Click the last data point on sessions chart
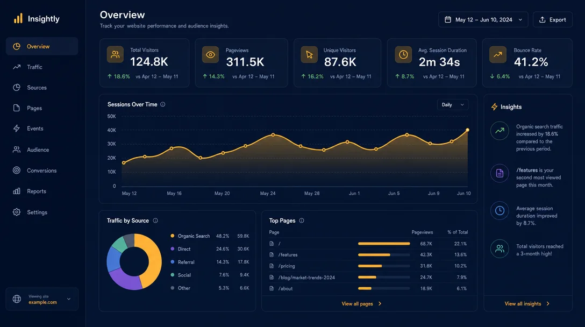This screenshot has height=327, width=585. tap(467, 130)
